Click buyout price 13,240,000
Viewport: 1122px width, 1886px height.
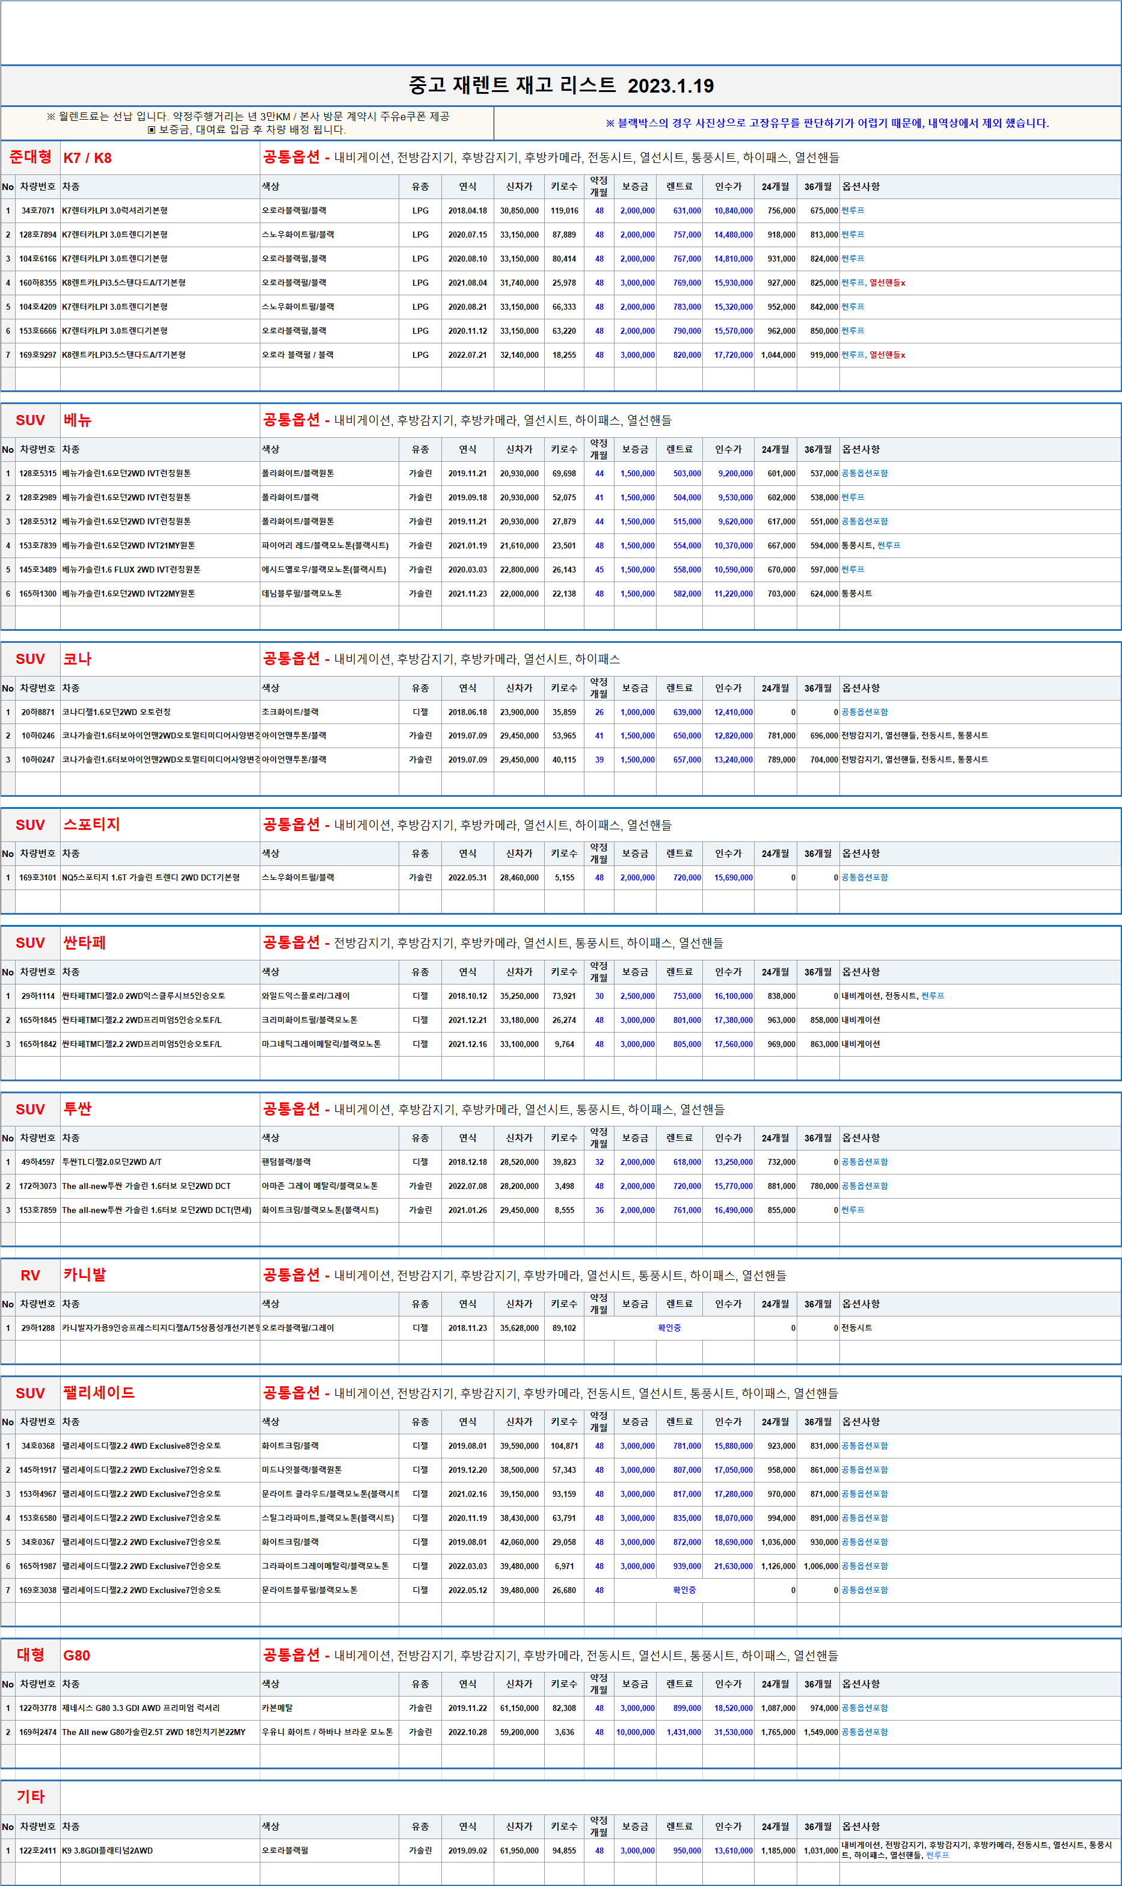(732, 759)
